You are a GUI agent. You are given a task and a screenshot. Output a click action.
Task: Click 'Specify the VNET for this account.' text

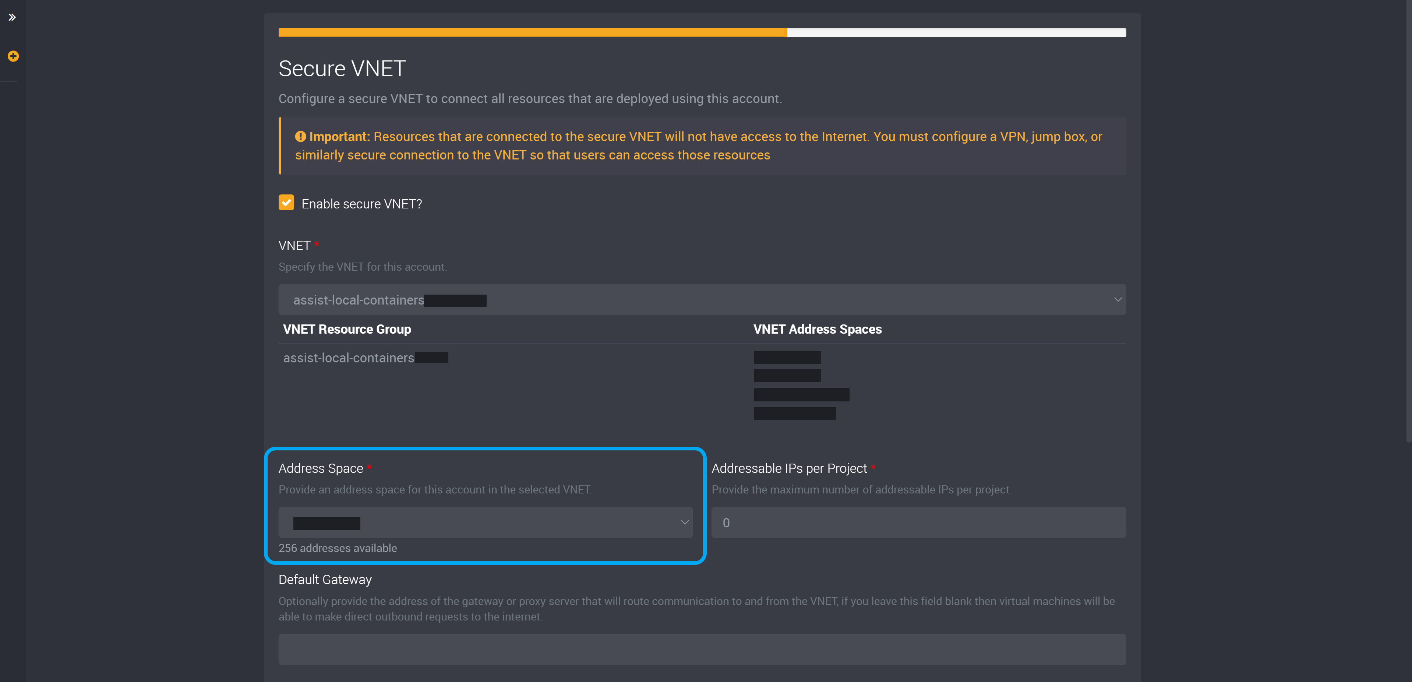(x=363, y=267)
